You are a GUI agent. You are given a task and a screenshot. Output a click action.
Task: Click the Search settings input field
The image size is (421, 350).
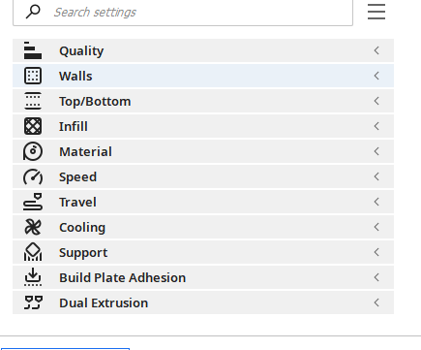coord(183,13)
